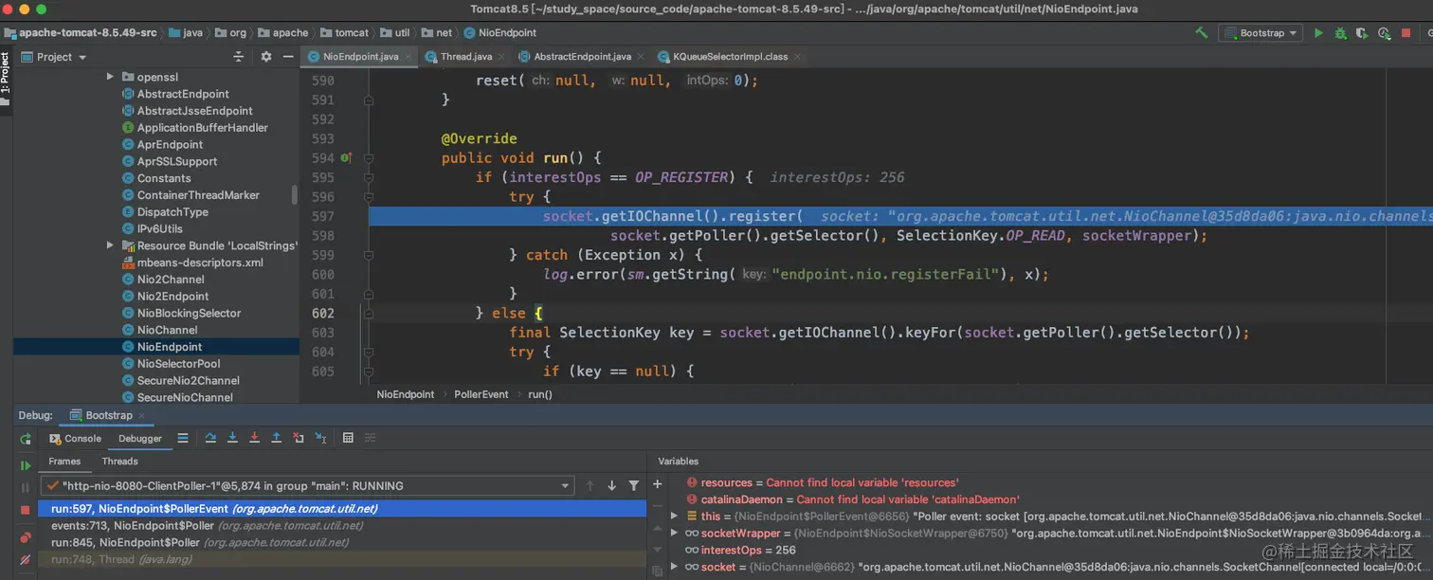Image resolution: width=1433 pixels, height=580 pixels.
Task: Expand the openssl folder in project tree
Action: tap(111, 77)
